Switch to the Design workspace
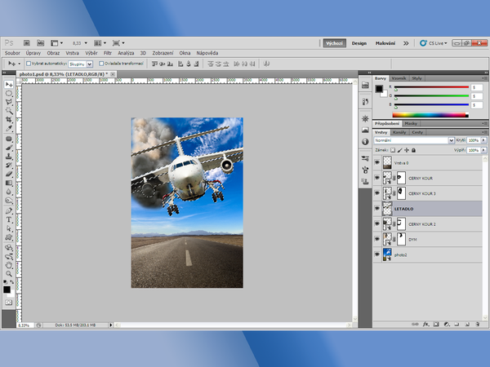490x367 pixels. point(359,43)
